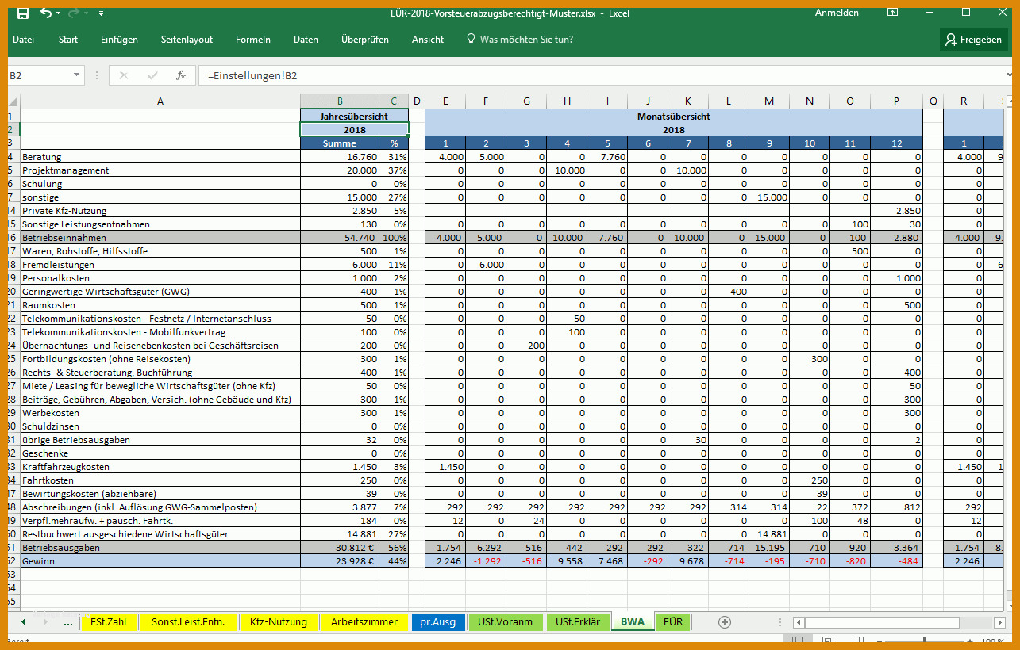The image size is (1020, 650).
Task: Click the red -1.292 Gewinn cell
Action: (x=486, y=561)
